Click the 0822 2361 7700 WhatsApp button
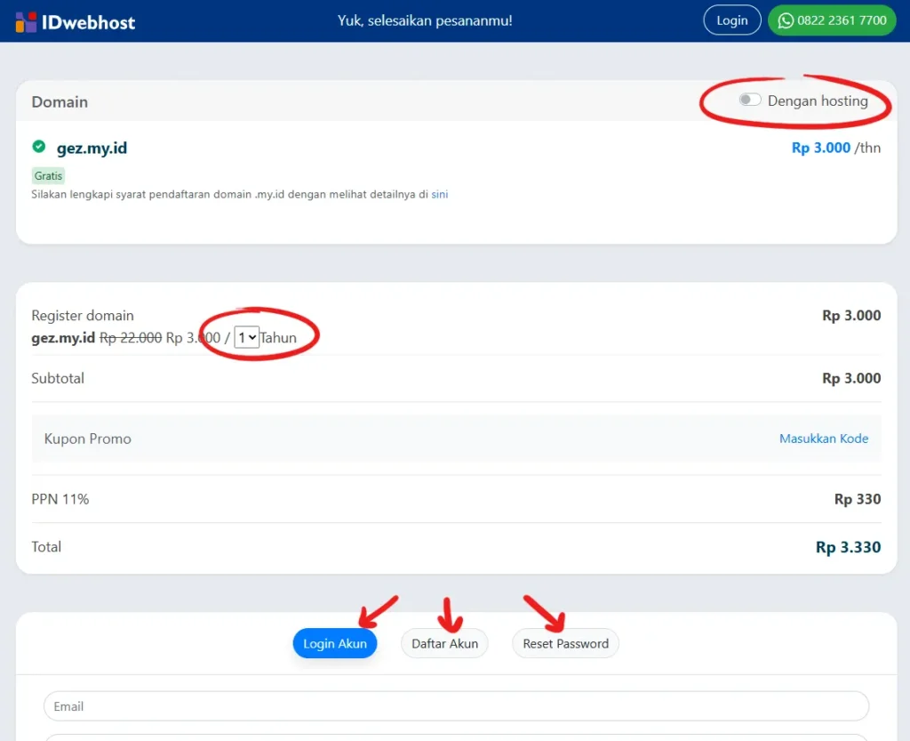 832,20
